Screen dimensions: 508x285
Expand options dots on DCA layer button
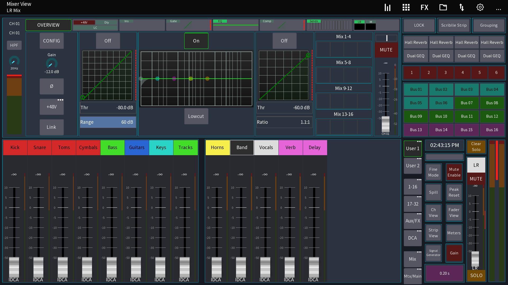click(x=419, y=231)
